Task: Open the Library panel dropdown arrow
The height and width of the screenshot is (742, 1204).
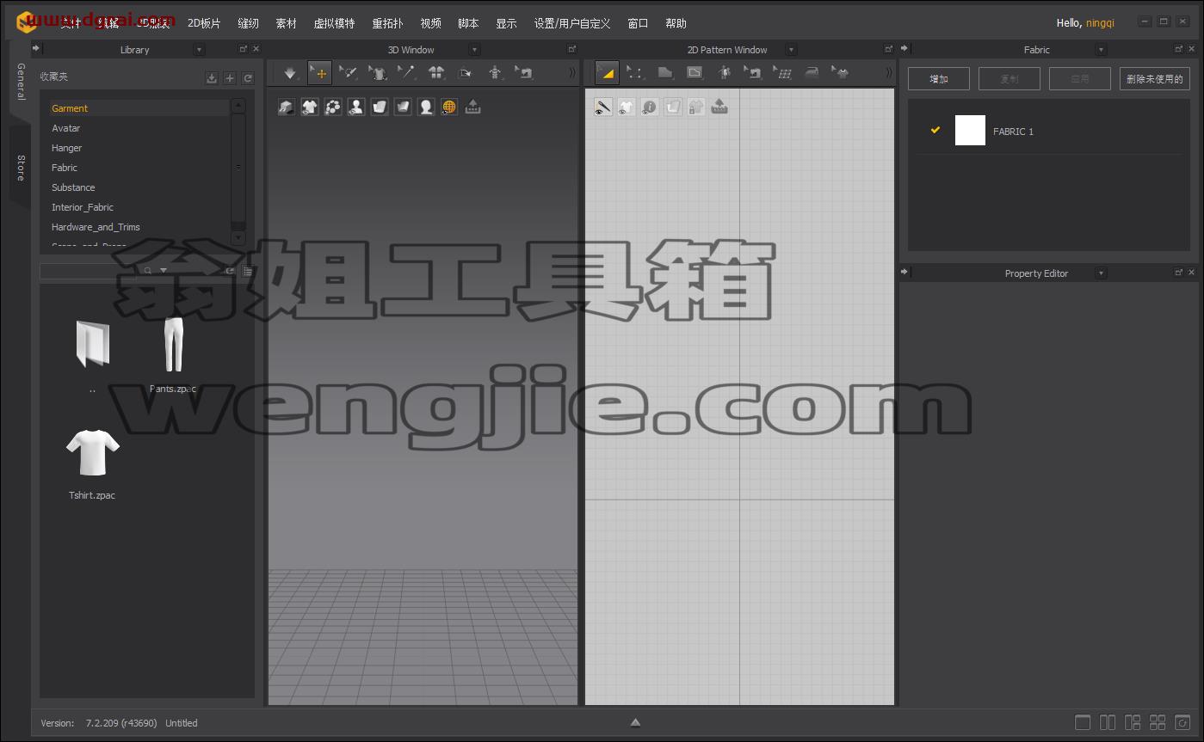Action: point(200,50)
